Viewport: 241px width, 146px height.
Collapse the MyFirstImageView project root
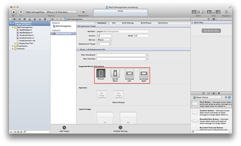pos(11,23)
